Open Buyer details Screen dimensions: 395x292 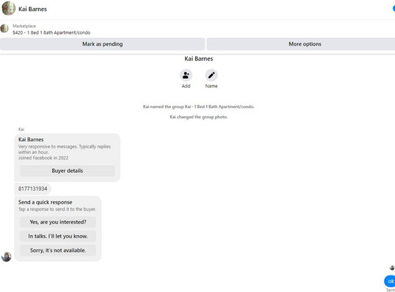67,170
